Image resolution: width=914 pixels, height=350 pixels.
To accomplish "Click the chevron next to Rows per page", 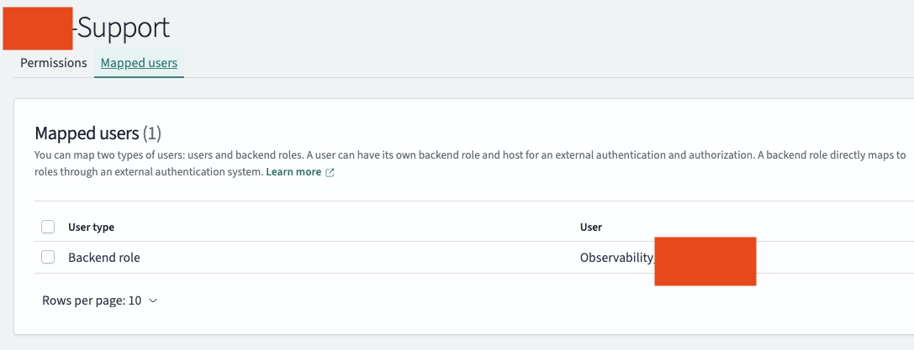I will pyautogui.click(x=153, y=300).
